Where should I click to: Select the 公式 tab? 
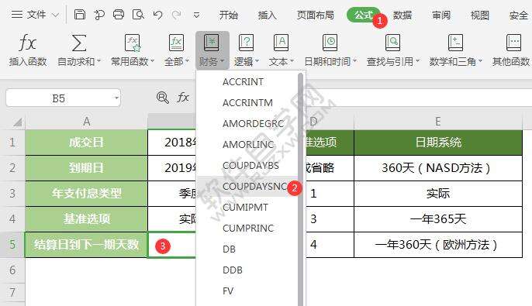pos(364,15)
